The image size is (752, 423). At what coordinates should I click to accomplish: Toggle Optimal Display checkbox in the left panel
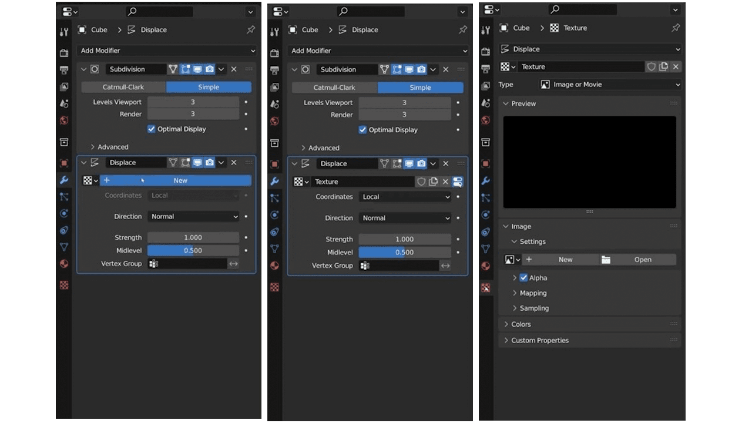[152, 129]
